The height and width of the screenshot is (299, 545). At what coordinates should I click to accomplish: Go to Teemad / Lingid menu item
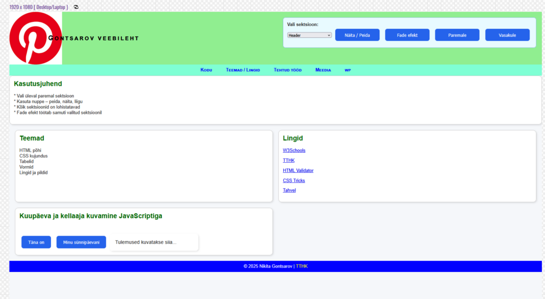point(243,70)
